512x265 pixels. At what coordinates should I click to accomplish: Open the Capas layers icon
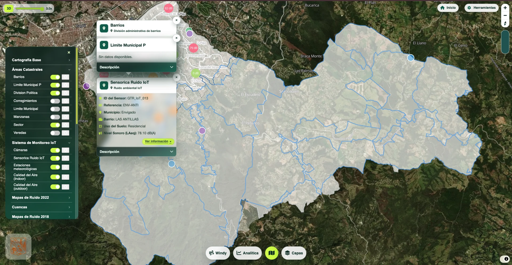point(287,253)
